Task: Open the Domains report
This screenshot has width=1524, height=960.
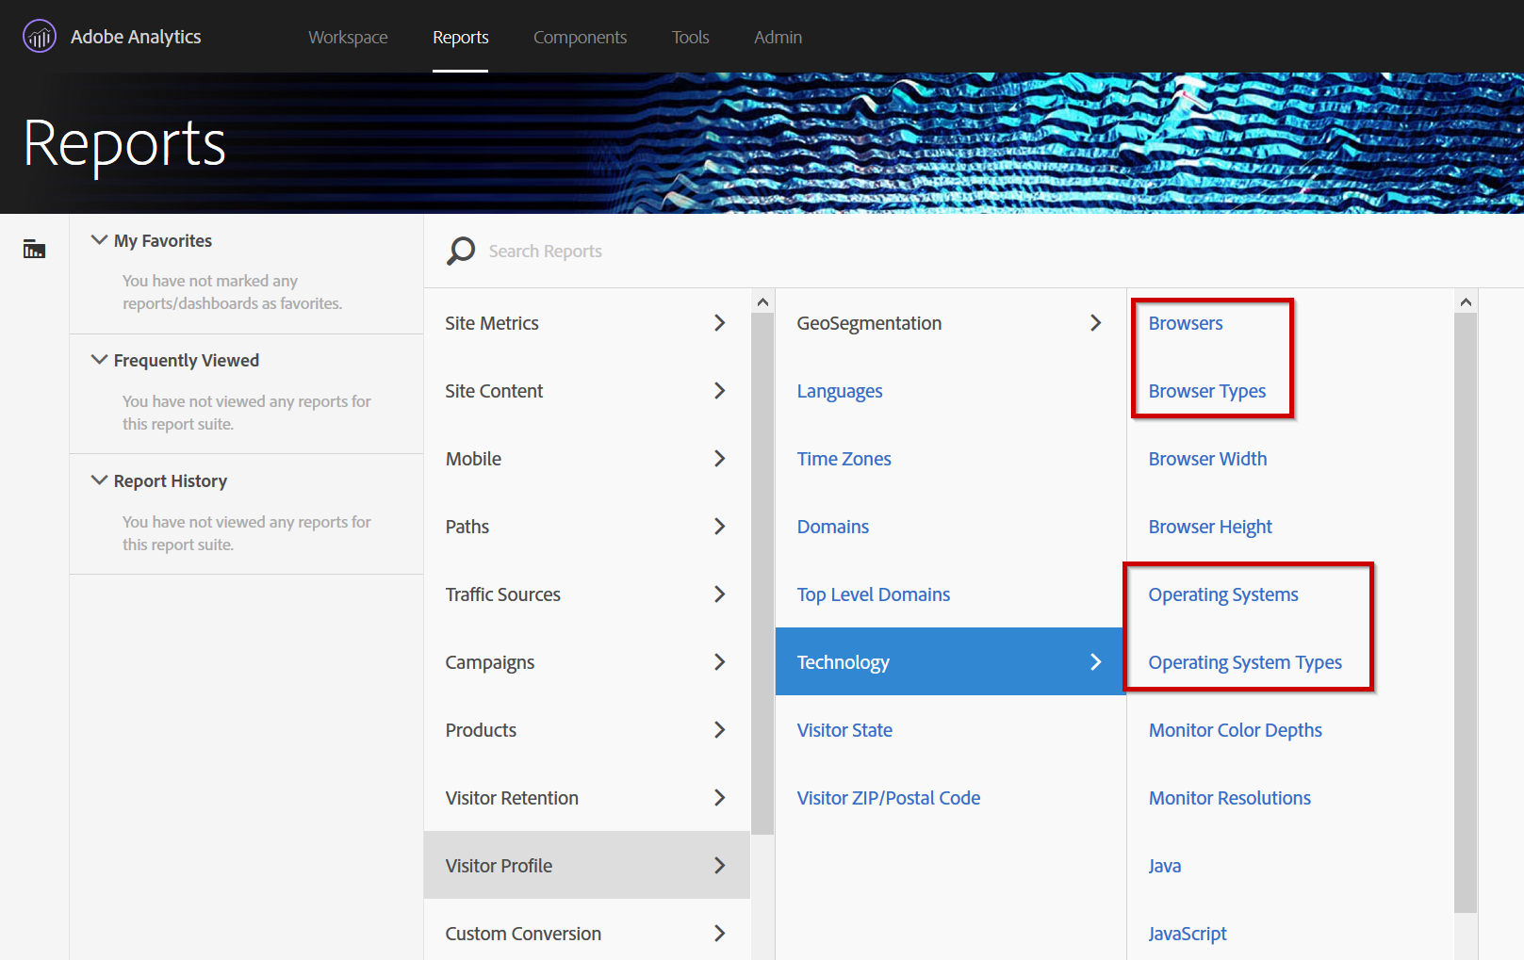Action: pyautogui.click(x=832, y=527)
